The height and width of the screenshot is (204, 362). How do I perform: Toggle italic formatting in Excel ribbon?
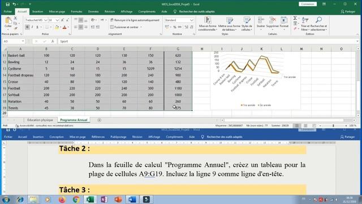[x=32, y=27]
